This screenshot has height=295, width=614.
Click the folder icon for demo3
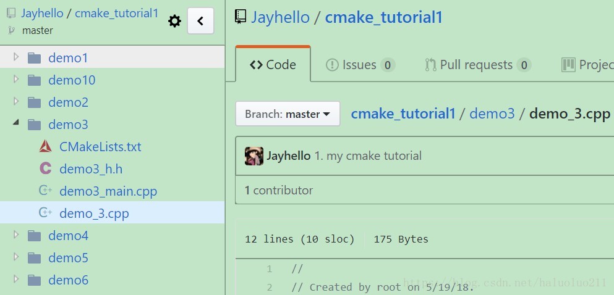click(x=35, y=125)
